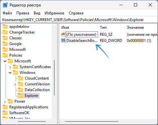Click the SoftwareOK folder icon

tap(5, 113)
